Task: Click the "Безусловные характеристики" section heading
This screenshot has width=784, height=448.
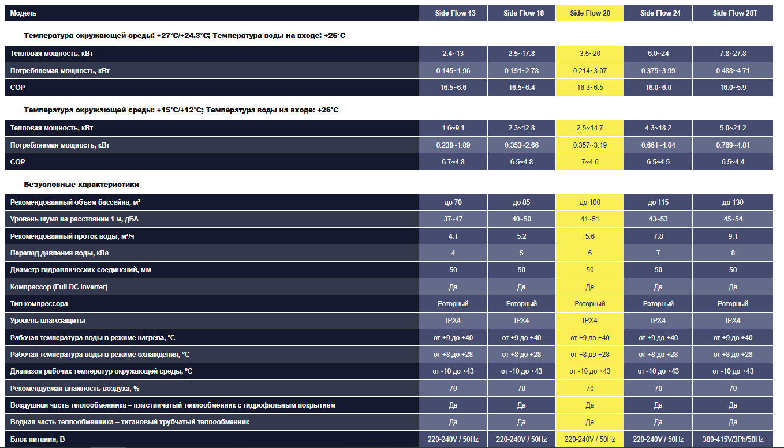Action: 81,185
